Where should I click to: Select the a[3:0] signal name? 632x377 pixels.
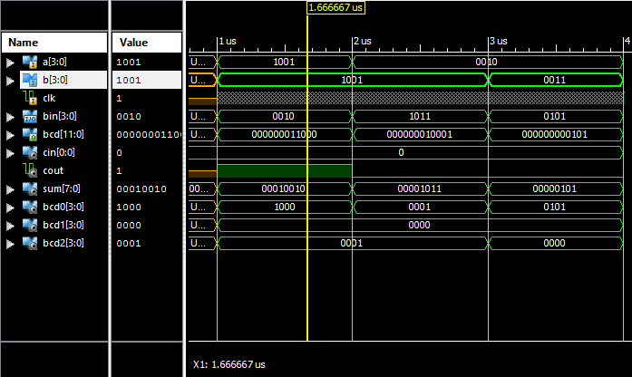point(54,62)
